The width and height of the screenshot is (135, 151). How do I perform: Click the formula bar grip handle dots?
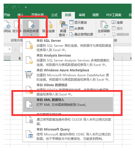(16, 50)
